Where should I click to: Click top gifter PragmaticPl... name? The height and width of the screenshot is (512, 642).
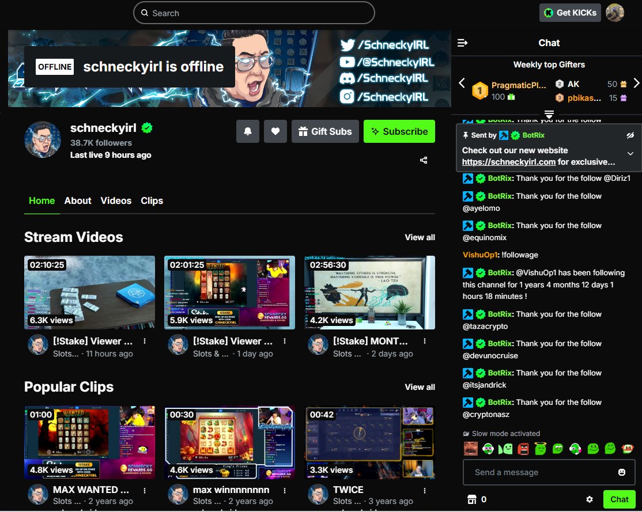(x=518, y=85)
